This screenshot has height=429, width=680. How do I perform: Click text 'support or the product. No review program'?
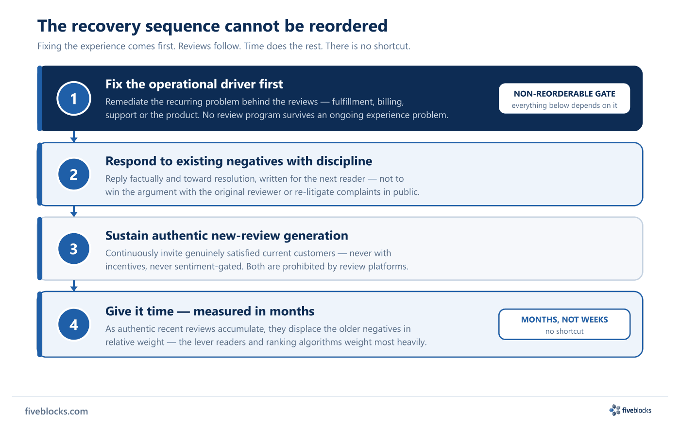point(192,115)
